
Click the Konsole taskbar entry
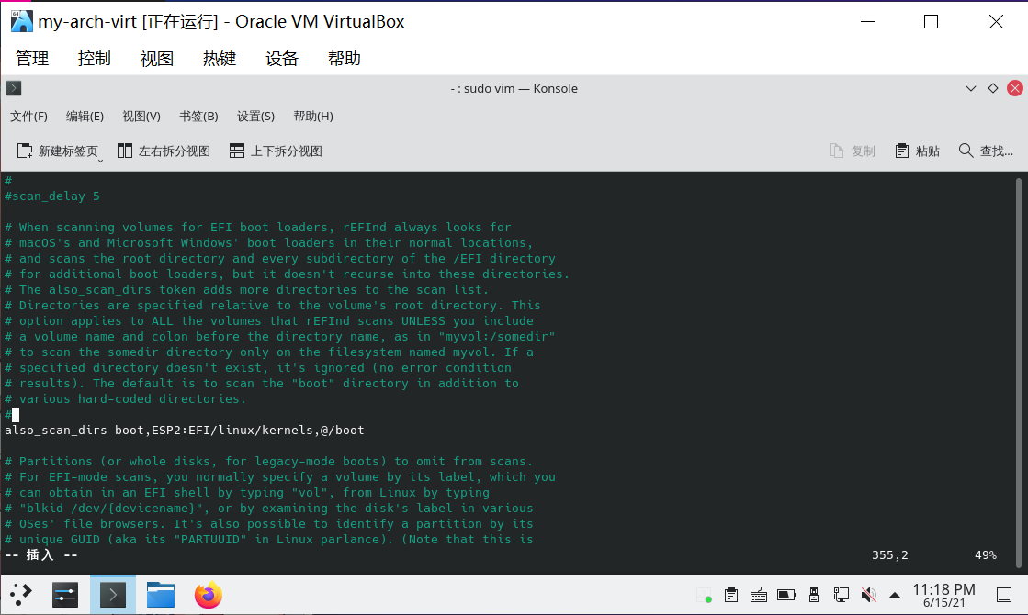click(x=113, y=595)
